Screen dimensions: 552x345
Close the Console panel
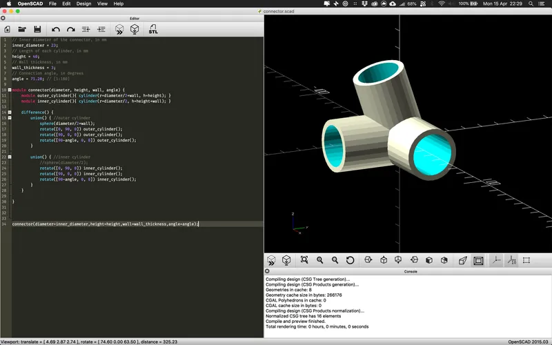(267, 271)
